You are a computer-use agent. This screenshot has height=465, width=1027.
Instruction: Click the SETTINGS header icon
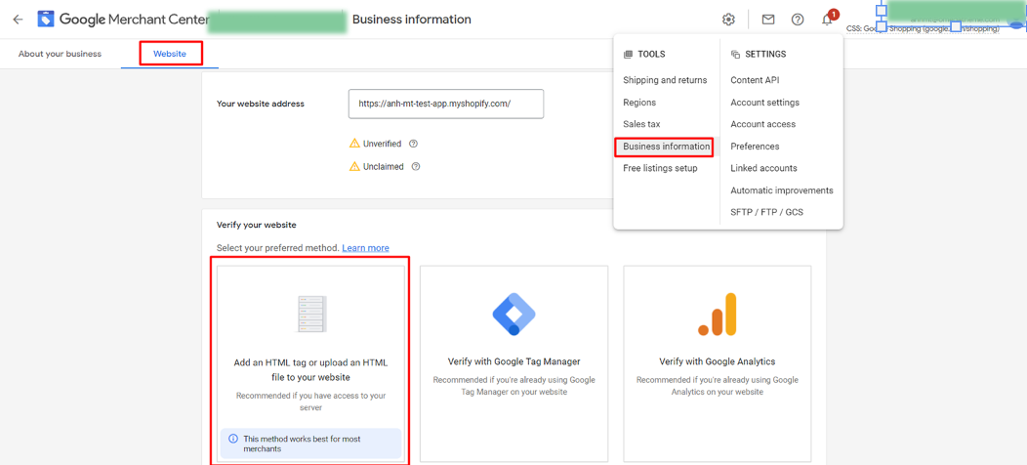pos(735,55)
